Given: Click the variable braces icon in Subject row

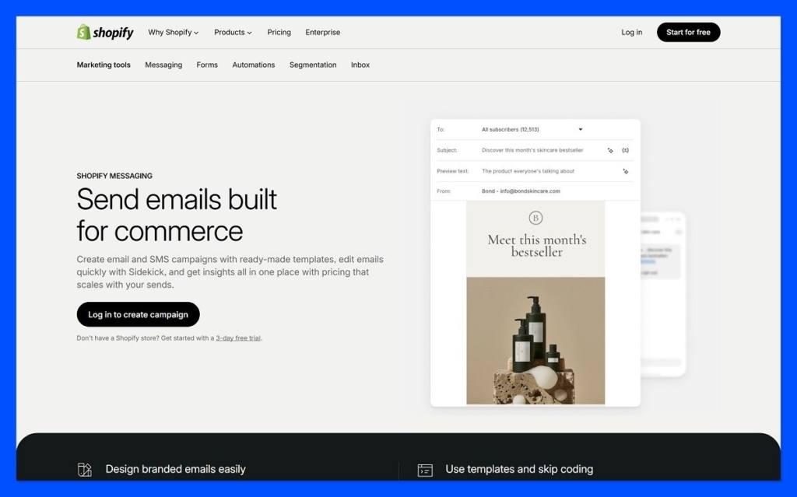Looking at the screenshot, I should click(x=625, y=150).
